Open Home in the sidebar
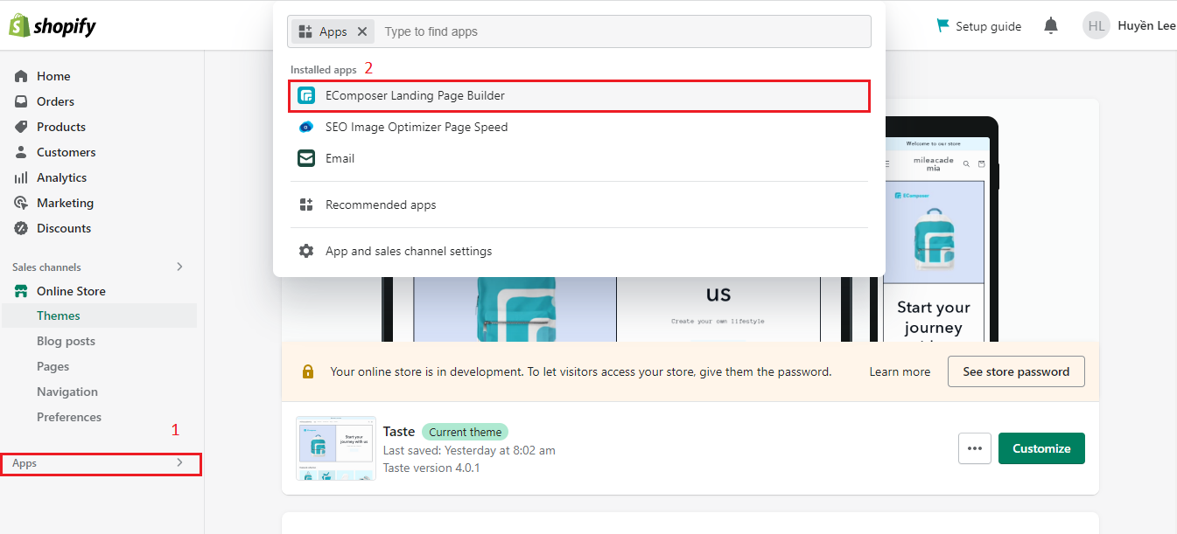This screenshot has width=1177, height=534. tap(53, 76)
